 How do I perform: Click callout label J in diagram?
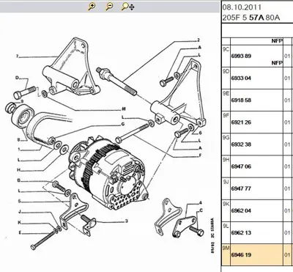click(x=20, y=212)
